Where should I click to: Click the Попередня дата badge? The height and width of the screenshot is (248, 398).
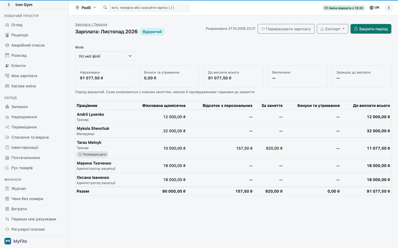92,155
